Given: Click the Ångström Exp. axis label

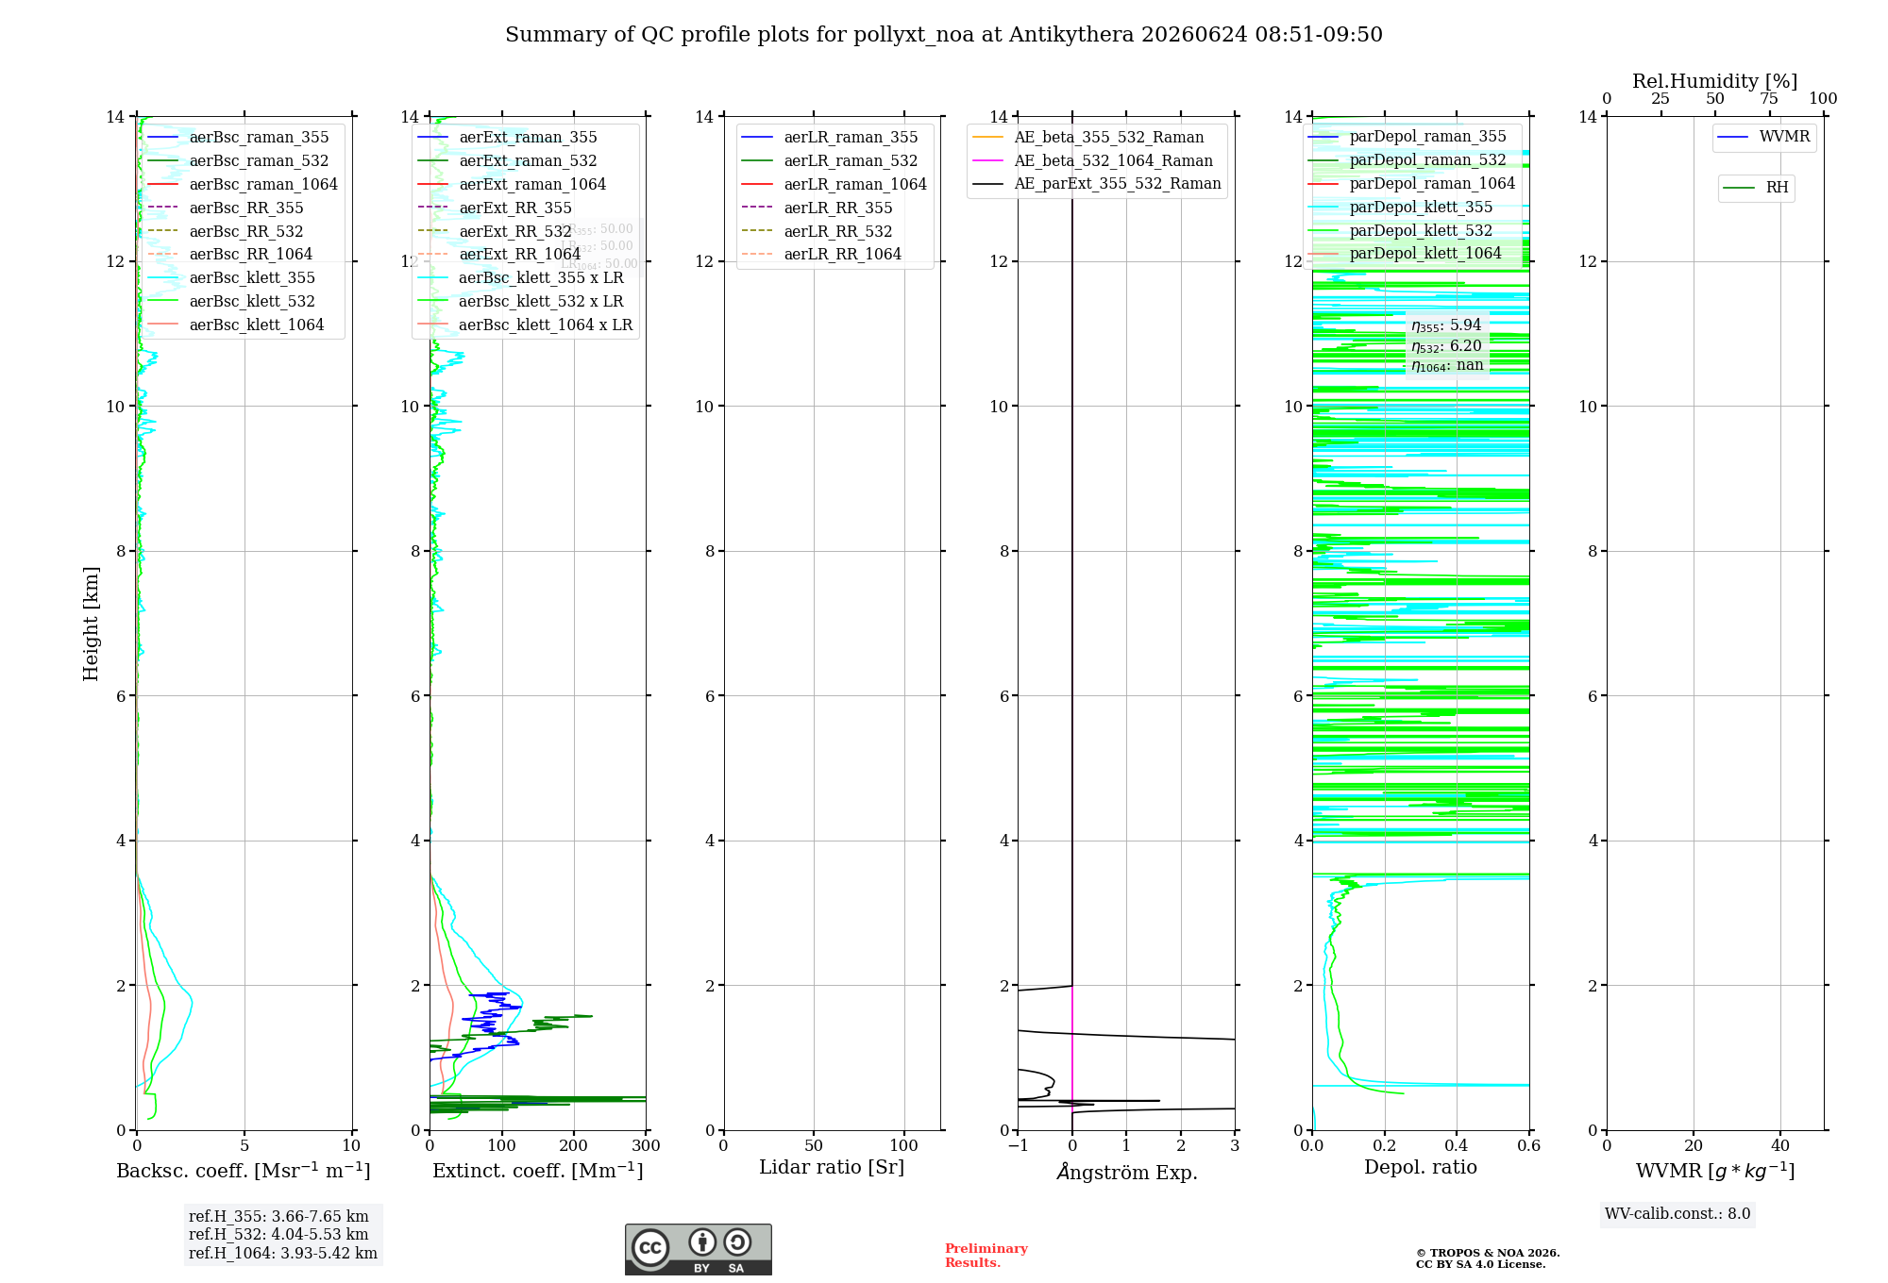Looking at the screenshot, I should point(1126,1172).
